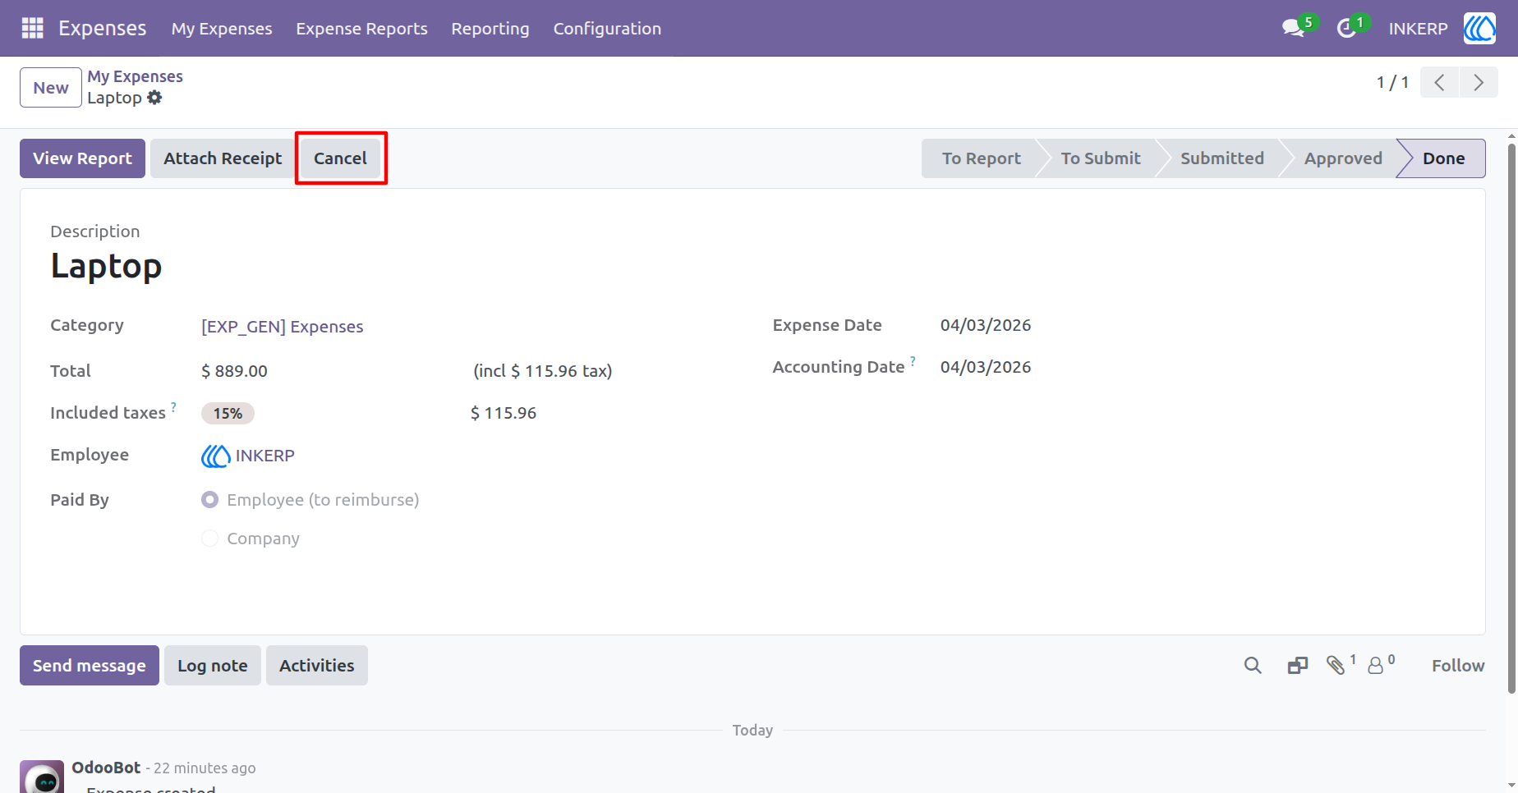Click the To Report status stage
The height and width of the screenshot is (793, 1518).
point(981,158)
